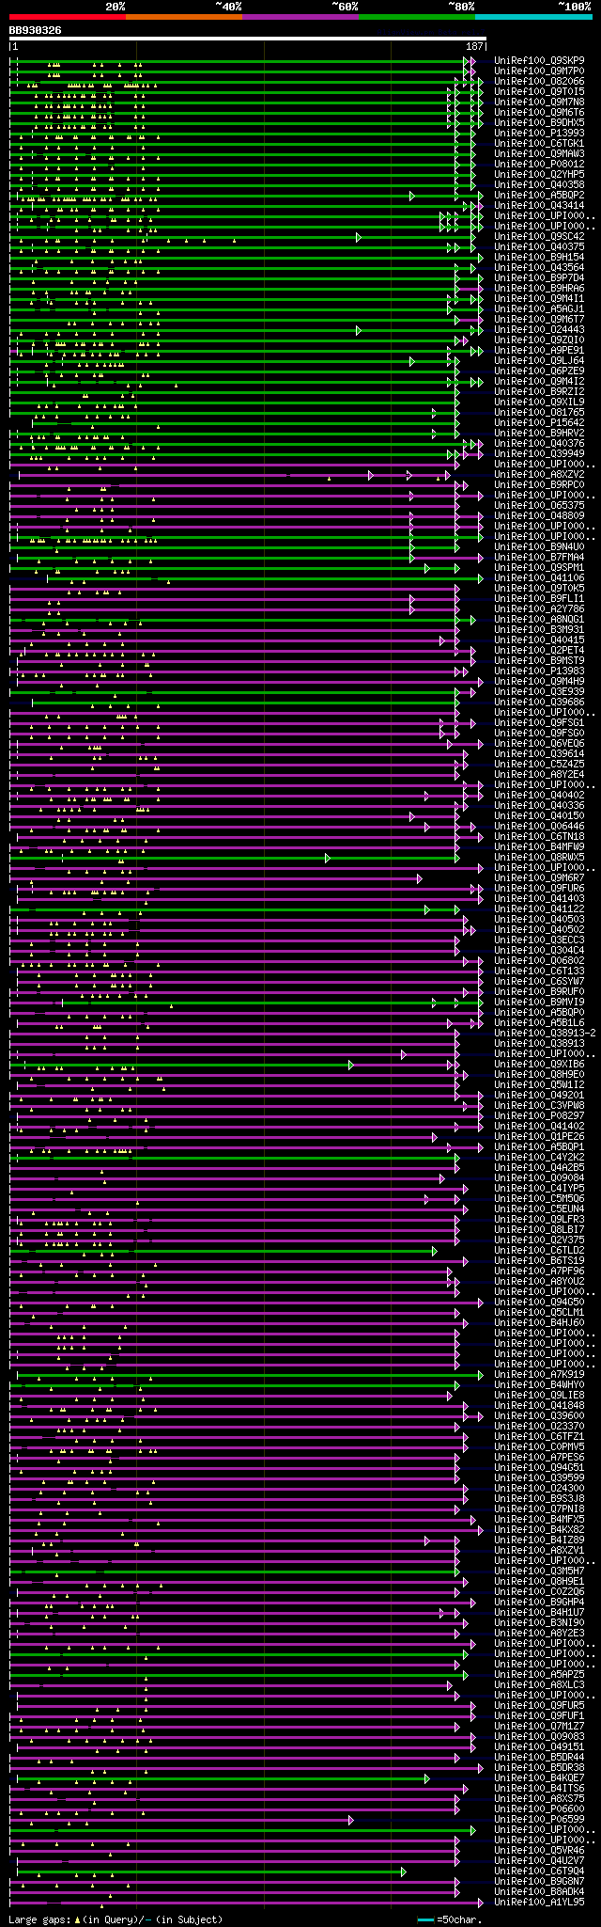Select hit label UniRef100_Q9T0I5
This screenshot has width=601, height=1927.
(539, 91)
